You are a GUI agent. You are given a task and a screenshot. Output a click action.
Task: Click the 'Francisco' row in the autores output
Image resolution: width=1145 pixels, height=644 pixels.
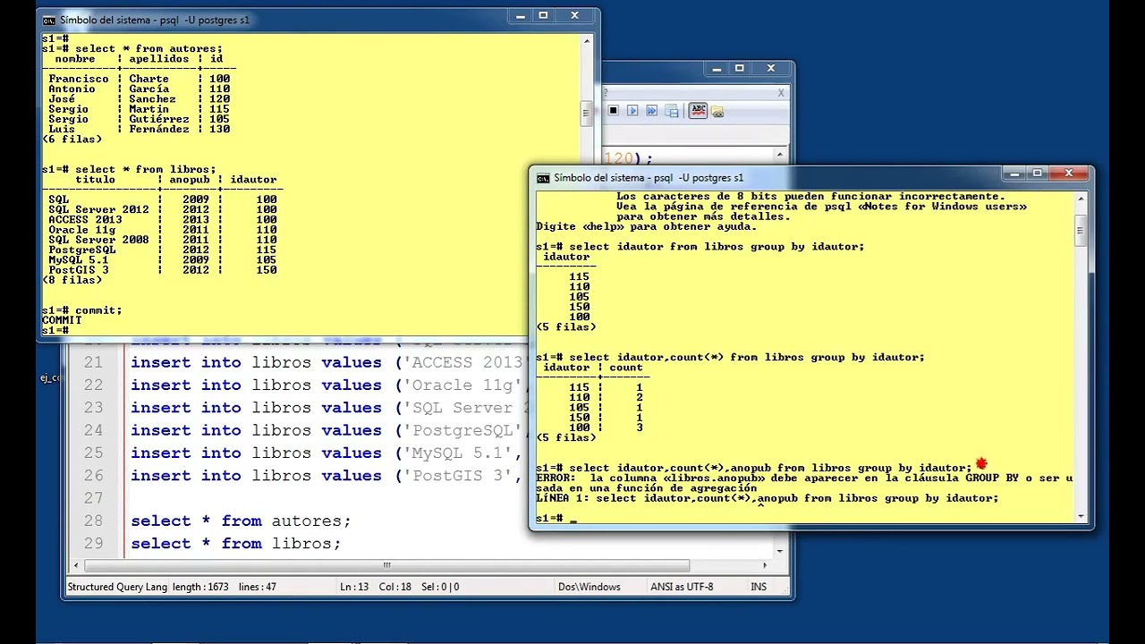(139, 79)
